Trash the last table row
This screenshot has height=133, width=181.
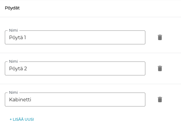tap(160, 100)
